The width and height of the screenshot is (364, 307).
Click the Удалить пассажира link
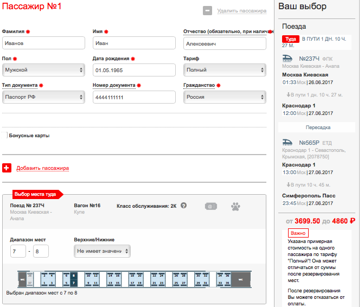tap(241, 11)
